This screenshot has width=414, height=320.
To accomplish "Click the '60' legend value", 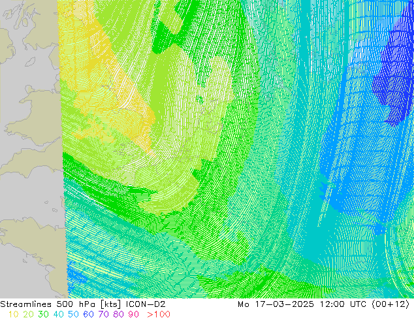I will pos(88,314).
